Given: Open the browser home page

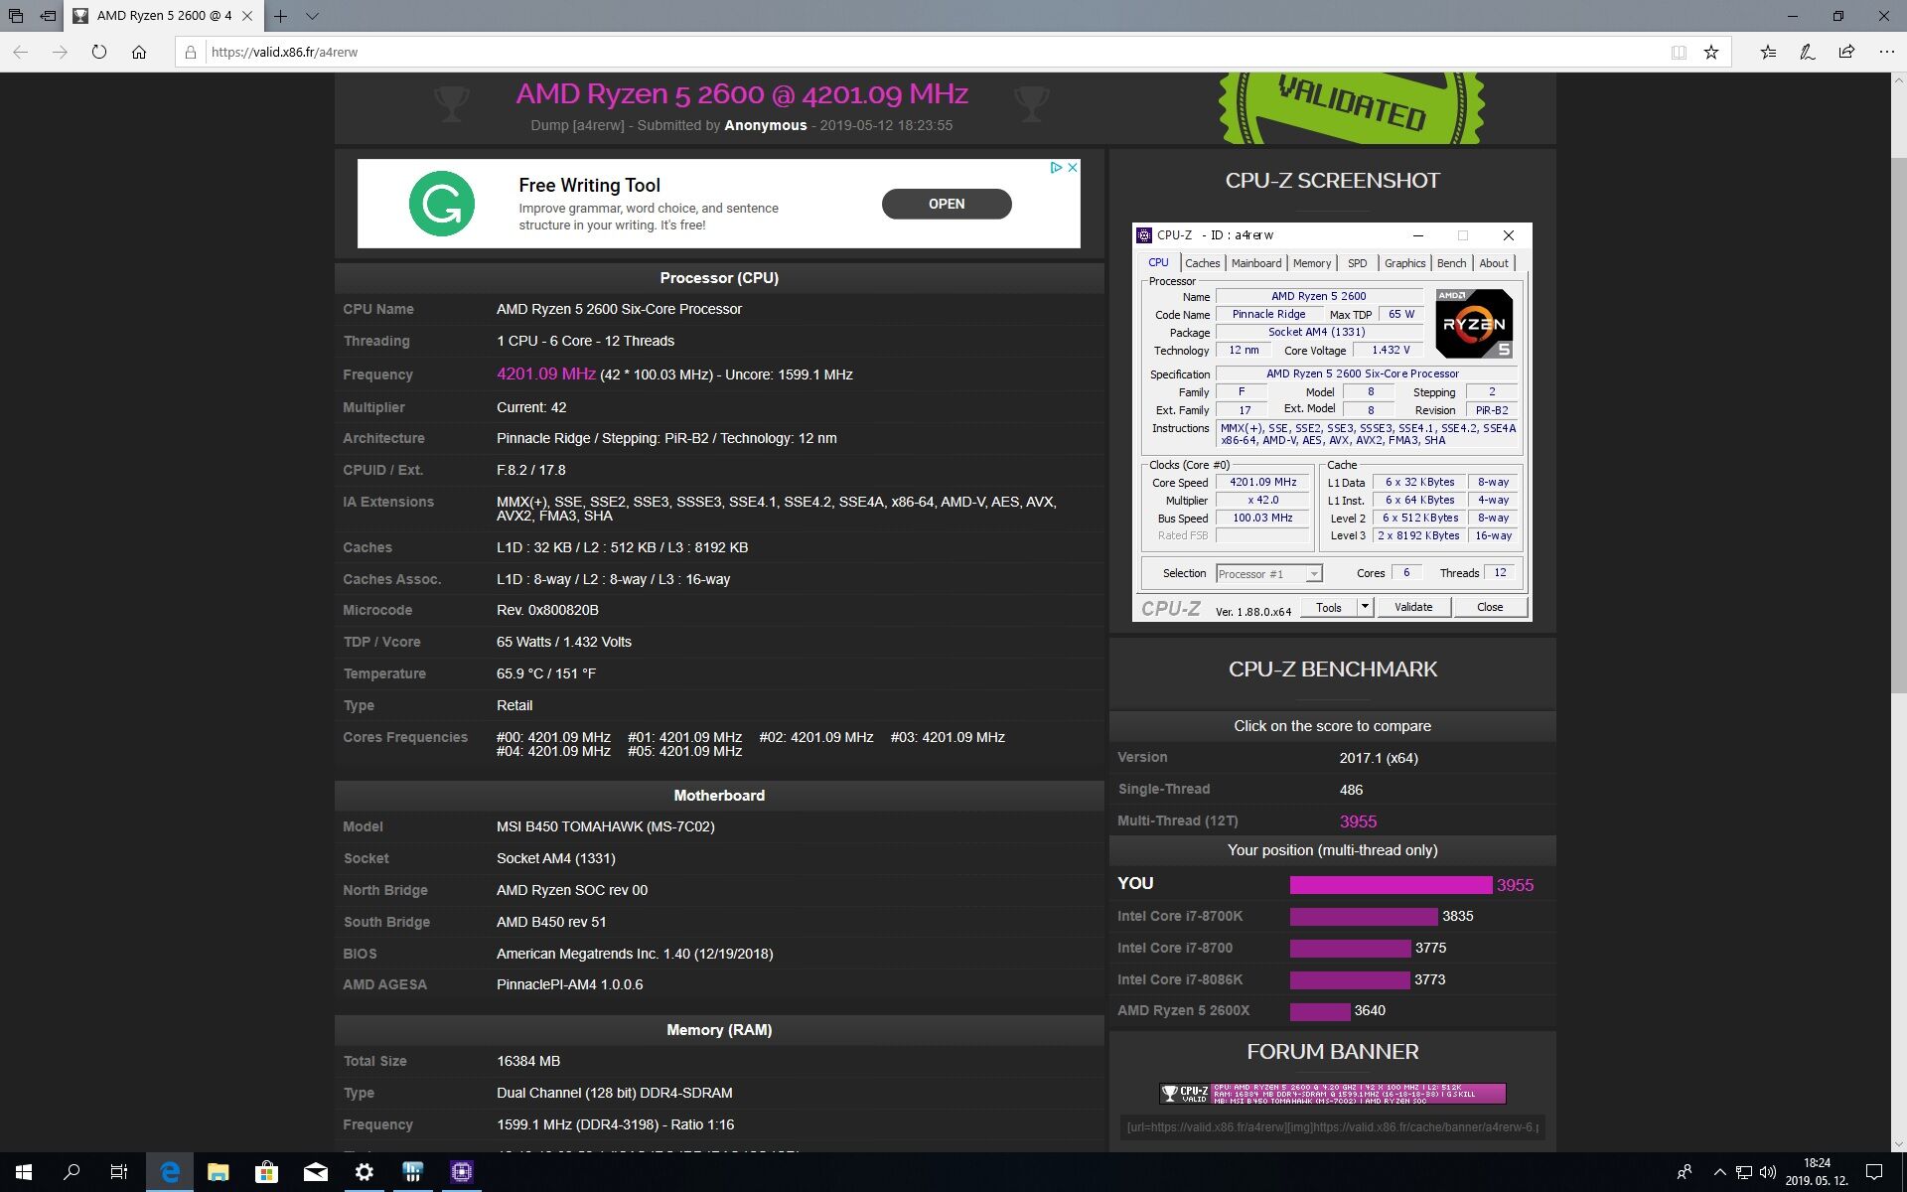Looking at the screenshot, I should [x=139, y=52].
